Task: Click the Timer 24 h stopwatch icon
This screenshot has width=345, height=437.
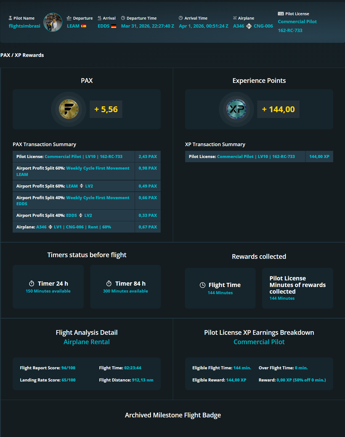Action: (x=32, y=284)
